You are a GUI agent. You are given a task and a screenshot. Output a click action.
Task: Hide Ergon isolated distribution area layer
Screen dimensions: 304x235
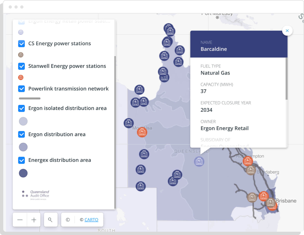coord(21,108)
